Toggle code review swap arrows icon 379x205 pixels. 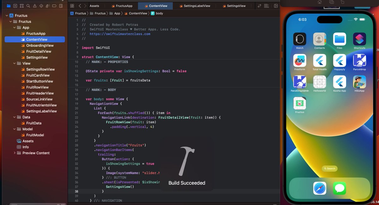(x=259, y=6)
